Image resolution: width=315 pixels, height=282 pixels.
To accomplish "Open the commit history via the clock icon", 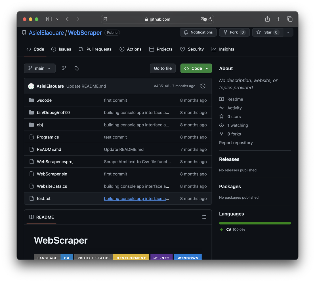I will pyautogui.click(x=203, y=86).
